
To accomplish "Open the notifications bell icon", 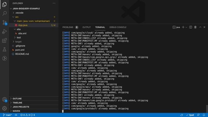I will (204, 115).
